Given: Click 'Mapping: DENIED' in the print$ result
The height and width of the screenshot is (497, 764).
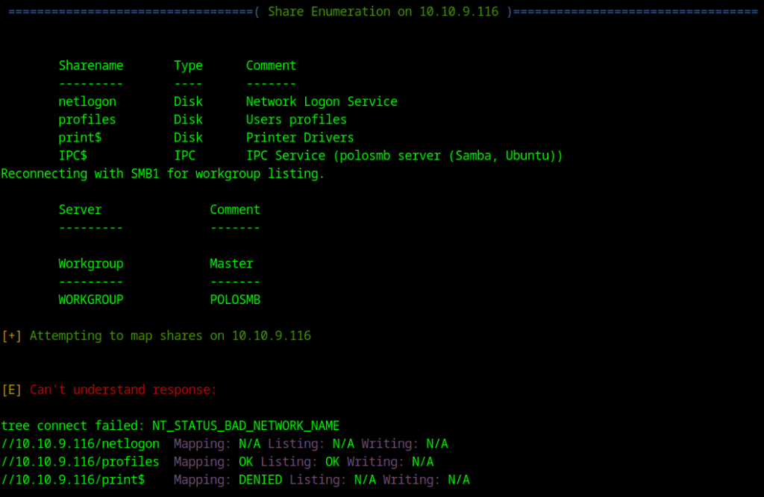Looking at the screenshot, I should 228,480.
